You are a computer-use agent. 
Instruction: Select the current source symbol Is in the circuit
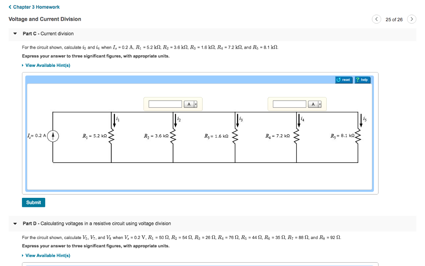(53, 135)
